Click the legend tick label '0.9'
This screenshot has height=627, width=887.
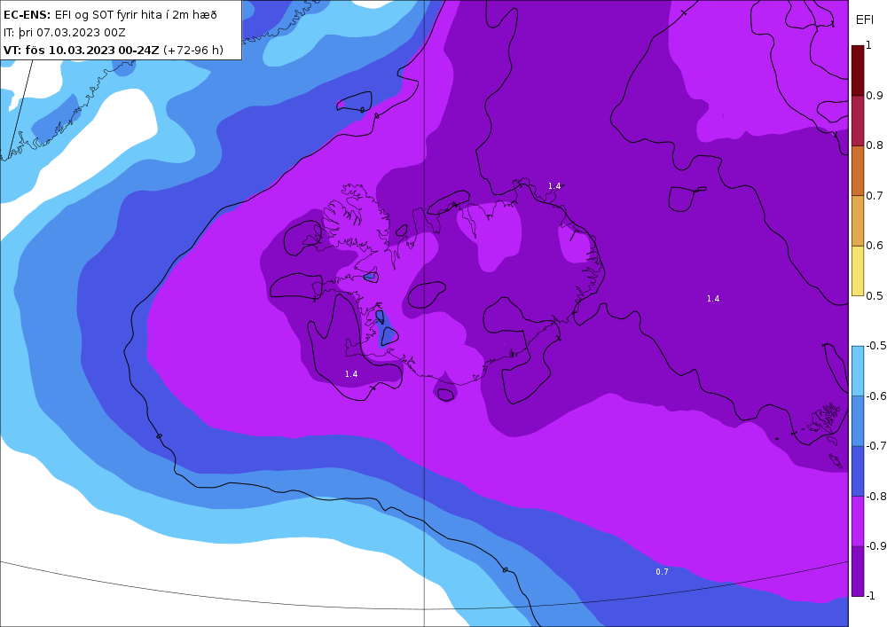[x=875, y=96]
